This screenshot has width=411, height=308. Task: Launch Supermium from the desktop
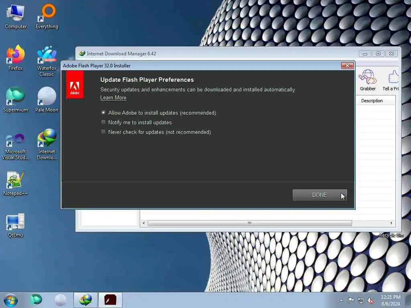(16, 99)
